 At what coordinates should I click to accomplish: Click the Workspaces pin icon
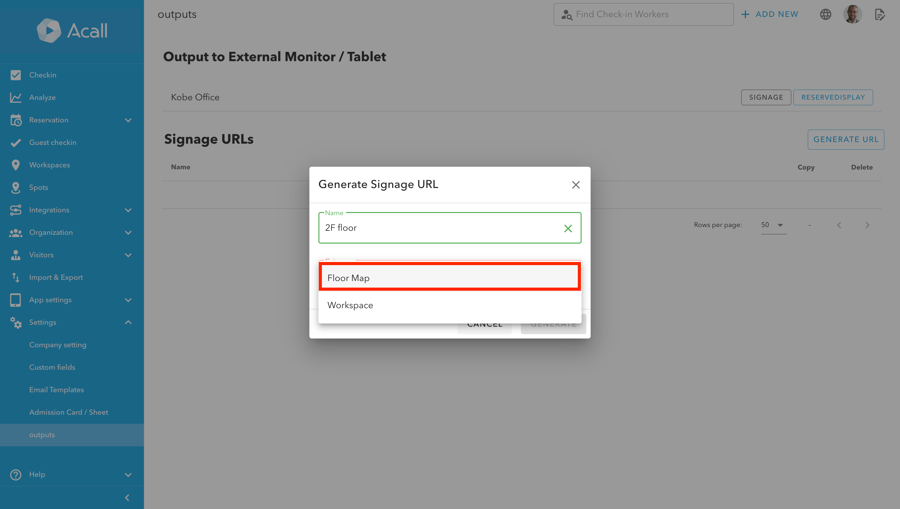click(16, 165)
